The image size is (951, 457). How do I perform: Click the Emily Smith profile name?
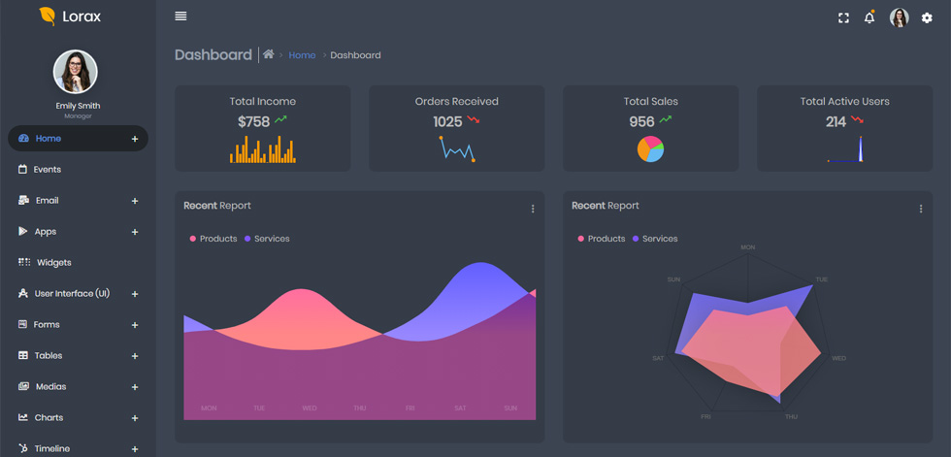click(x=78, y=106)
